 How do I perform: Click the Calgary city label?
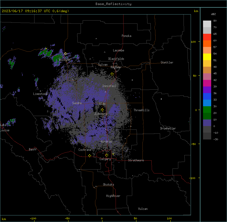105,159
